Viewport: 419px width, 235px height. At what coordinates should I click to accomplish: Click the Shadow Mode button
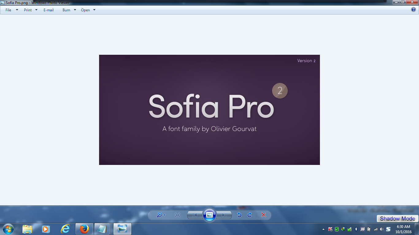tap(397, 219)
